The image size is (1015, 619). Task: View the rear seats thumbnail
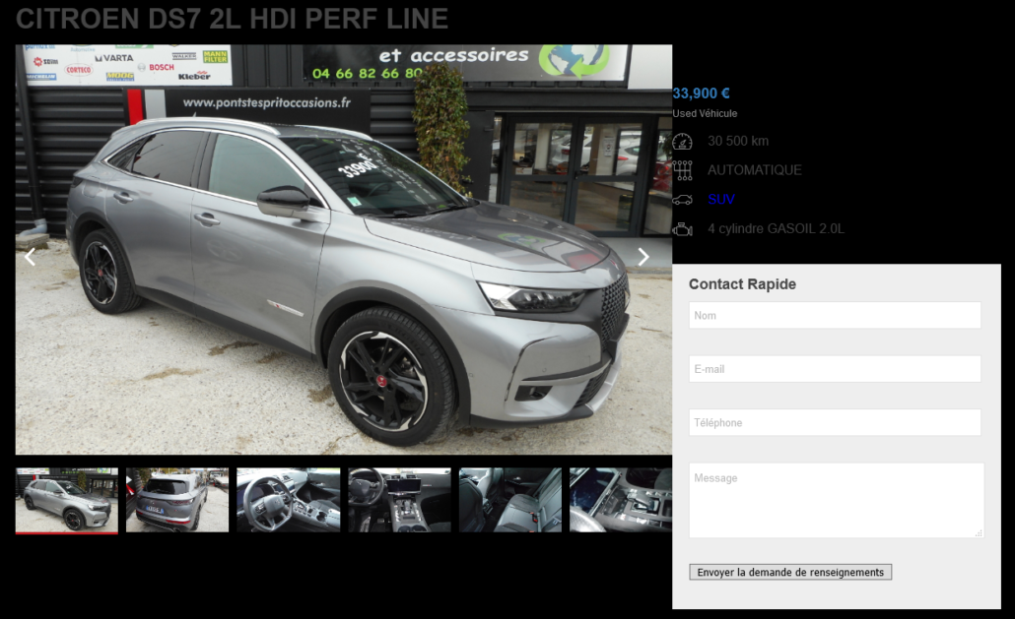point(510,500)
